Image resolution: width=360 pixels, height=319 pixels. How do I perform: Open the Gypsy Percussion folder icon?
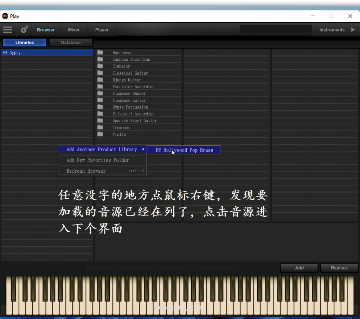point(100,107)
